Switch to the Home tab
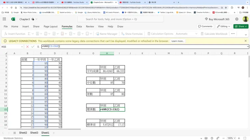Screen dimensions: 250x140 15,26
